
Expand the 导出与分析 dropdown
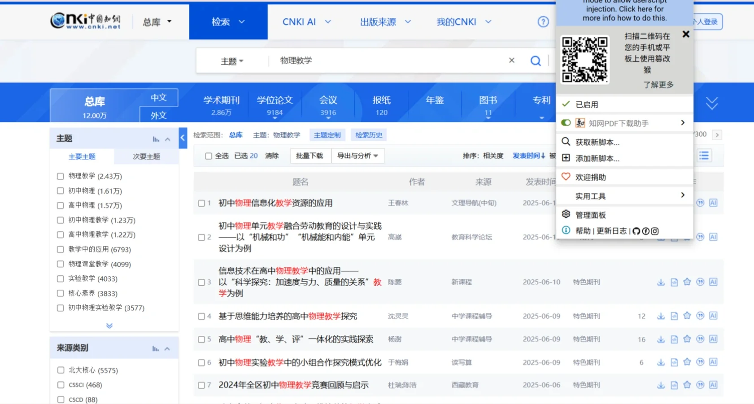point(357,156)
